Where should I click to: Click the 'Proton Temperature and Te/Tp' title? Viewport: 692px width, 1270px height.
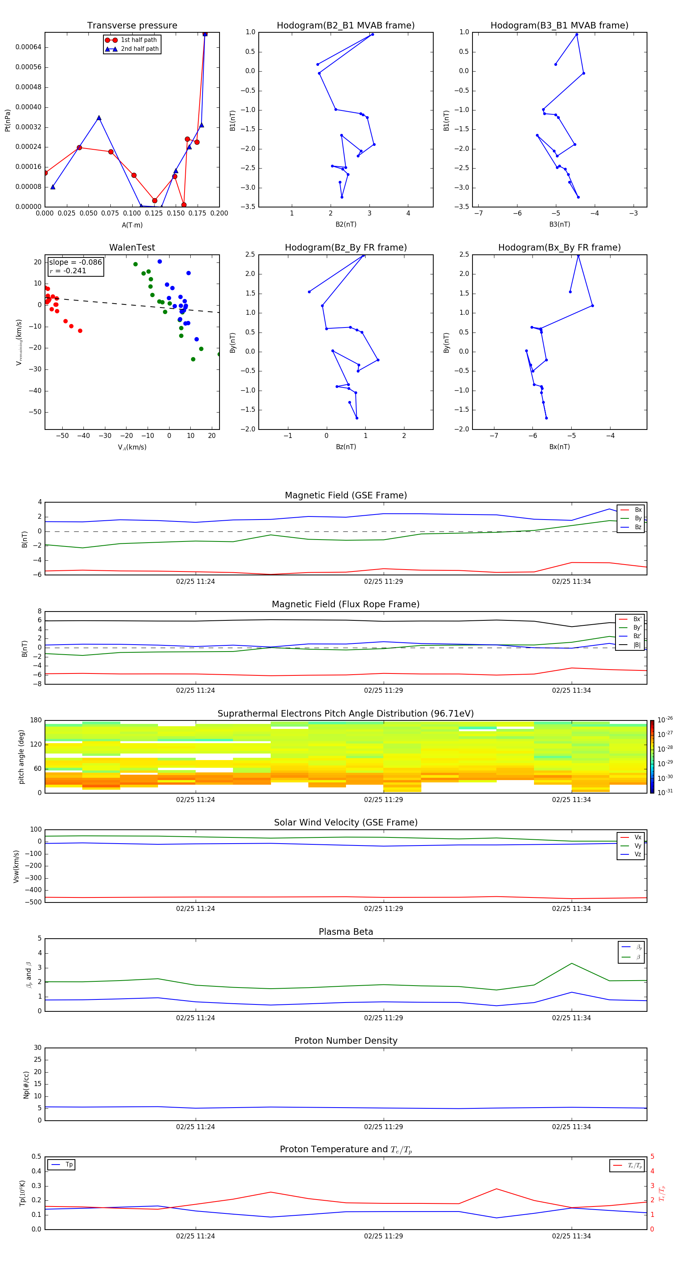[x=346, y=1150]
